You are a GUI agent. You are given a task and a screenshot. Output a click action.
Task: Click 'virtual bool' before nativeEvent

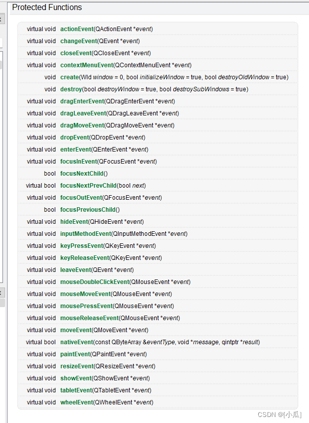[41, 342]
